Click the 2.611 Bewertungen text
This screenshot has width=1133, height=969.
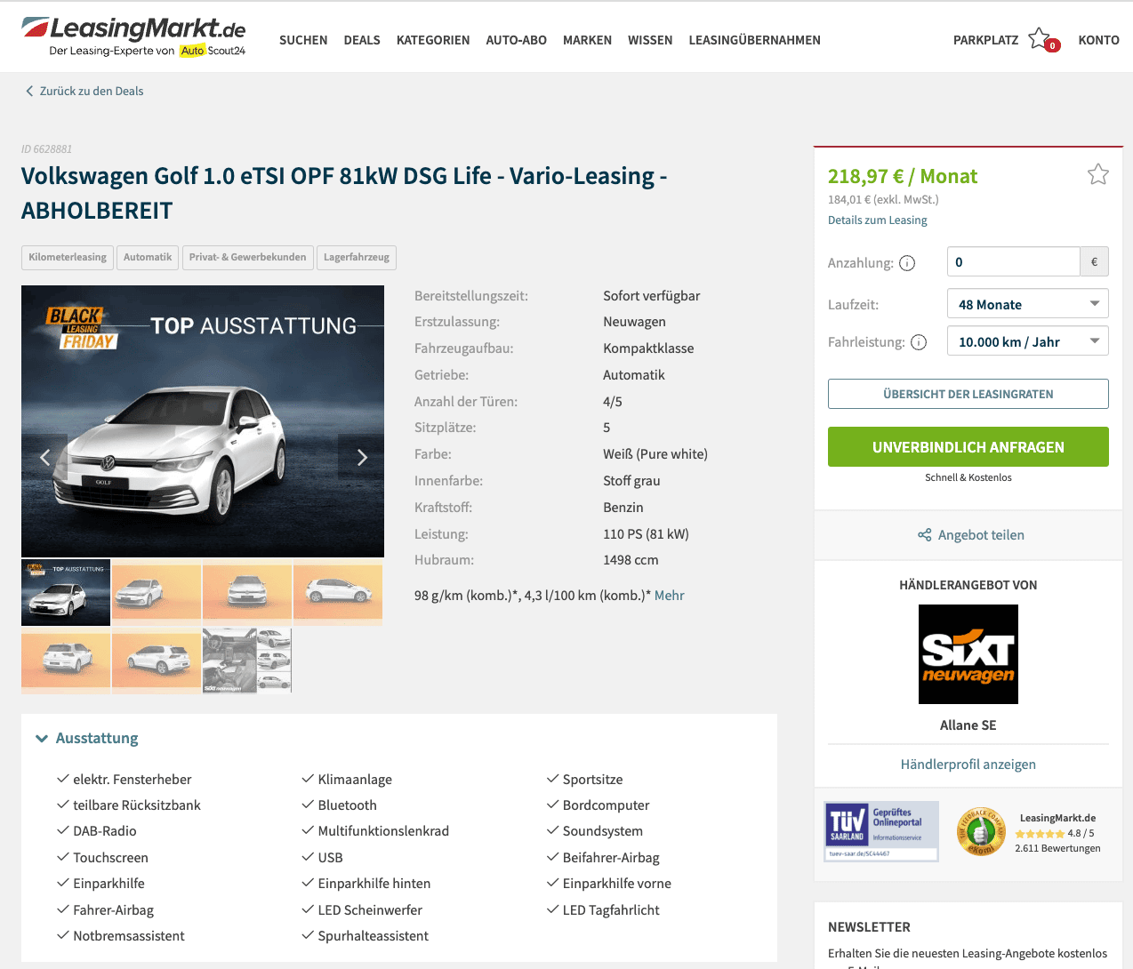coord(1058,848)
